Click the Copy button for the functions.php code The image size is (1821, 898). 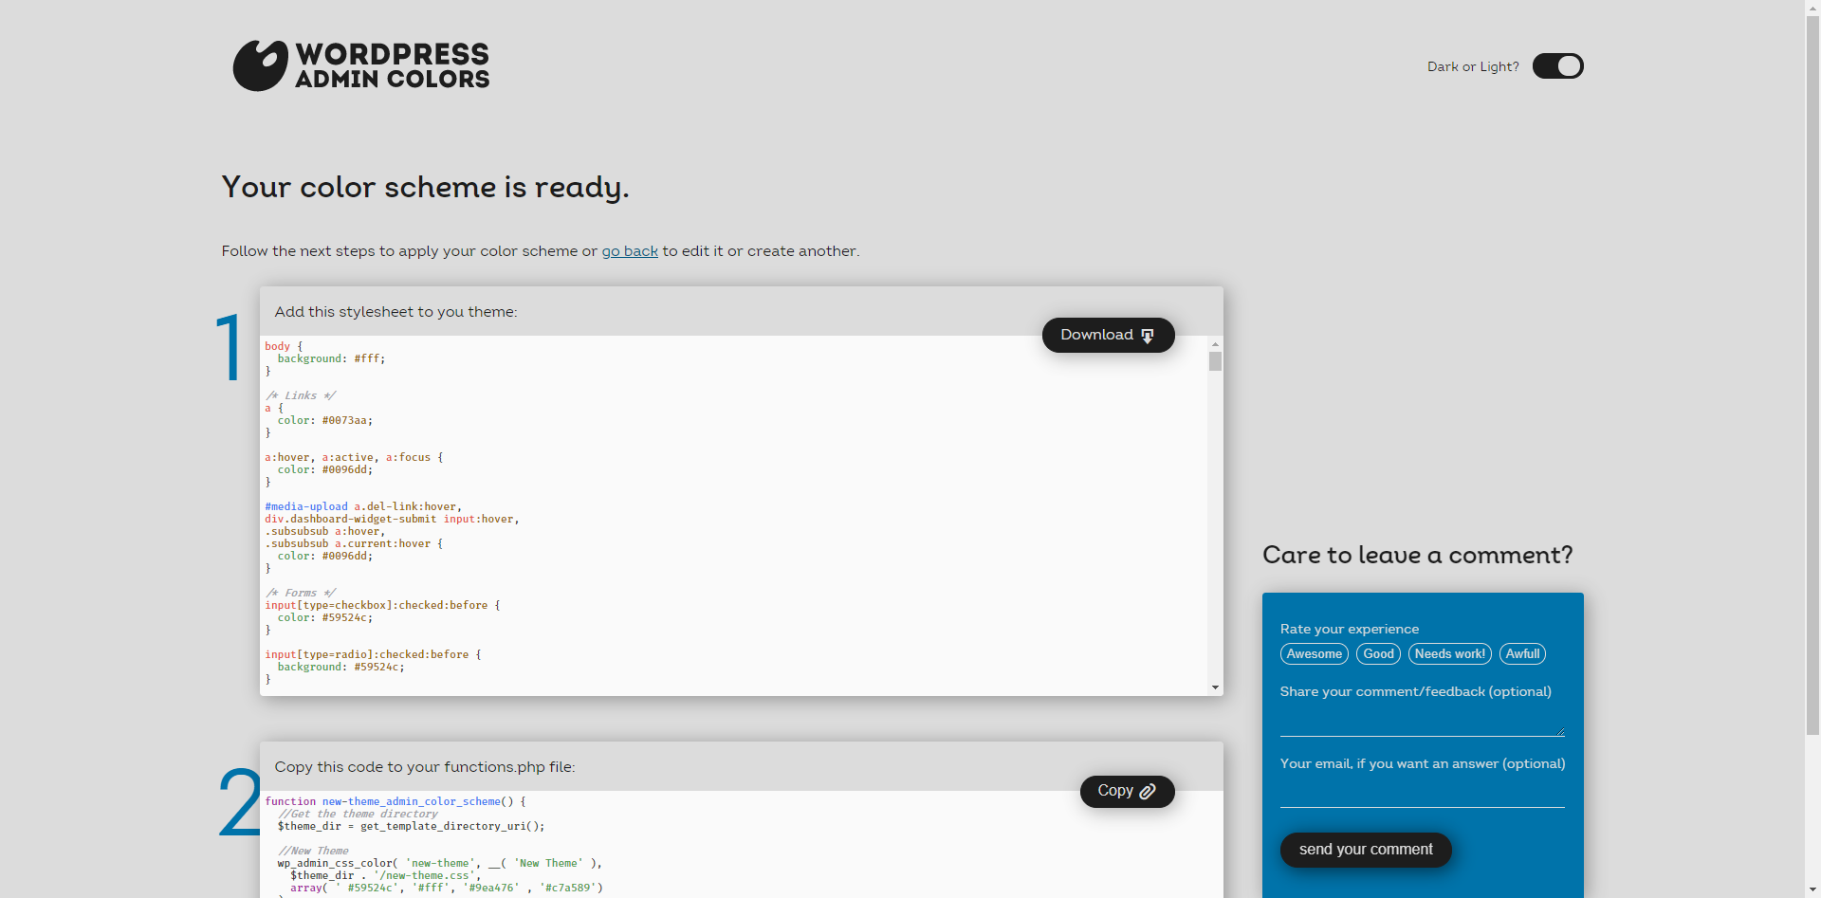pyautogui.click(x=1127, y=791)
